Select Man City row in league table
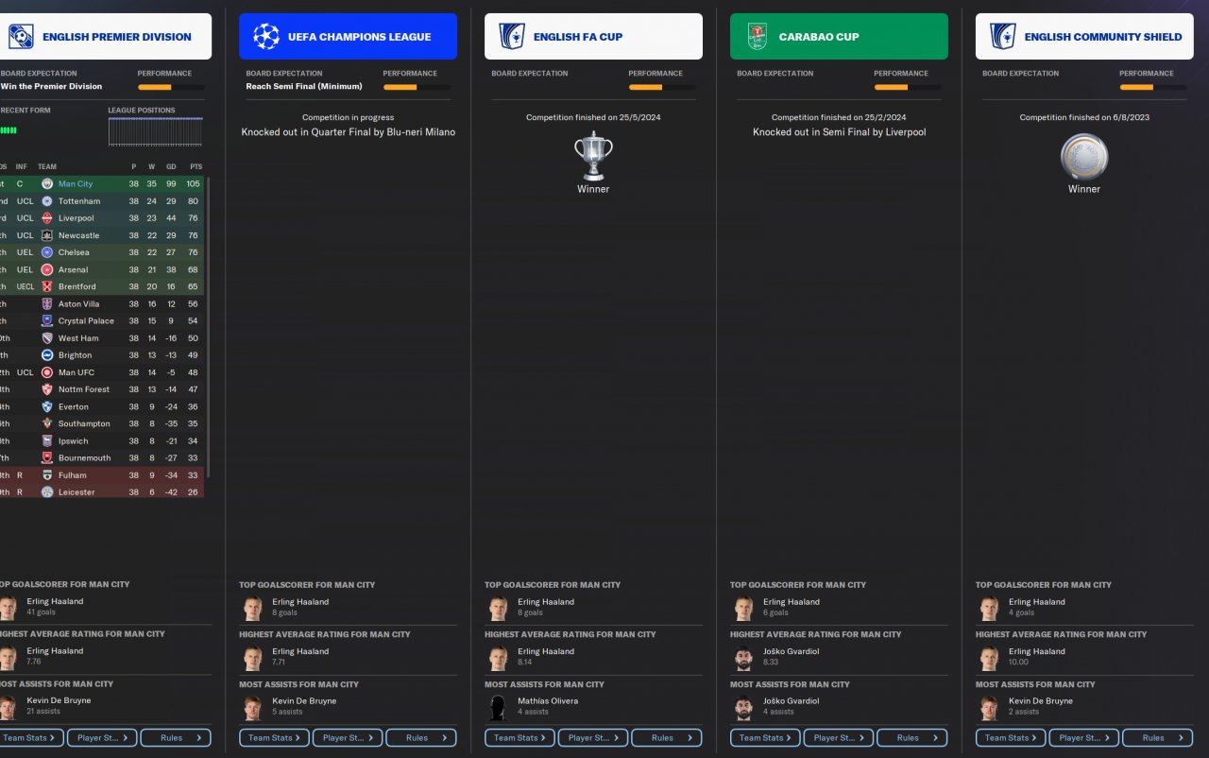The image size is (1209, 758). 101,184
